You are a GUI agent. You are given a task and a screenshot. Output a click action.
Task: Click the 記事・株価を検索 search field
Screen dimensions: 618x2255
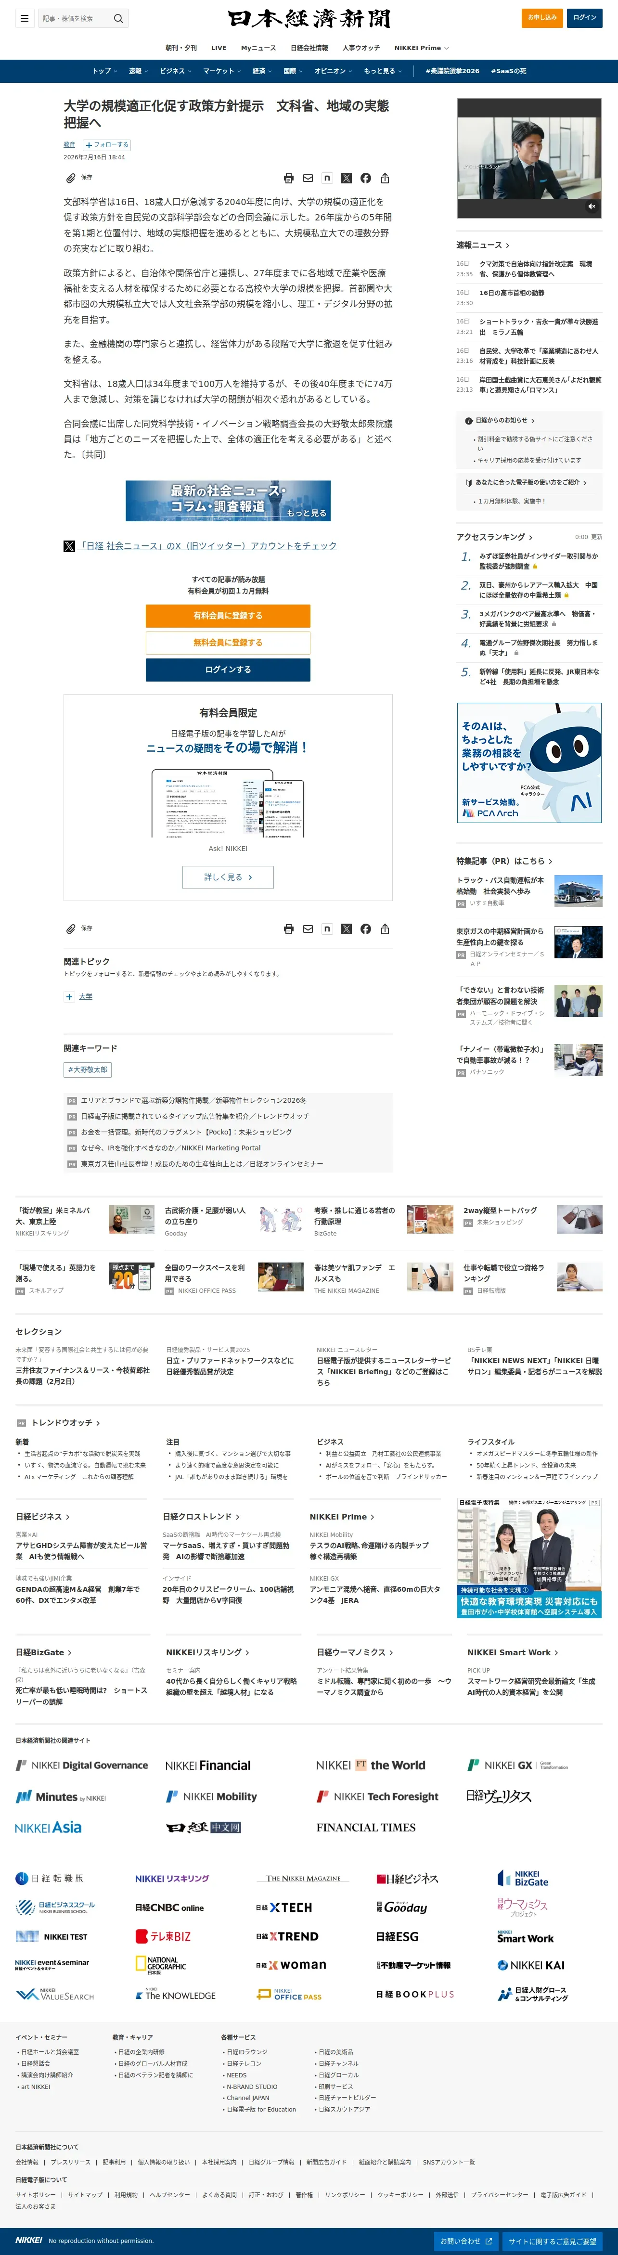point(75,17)
